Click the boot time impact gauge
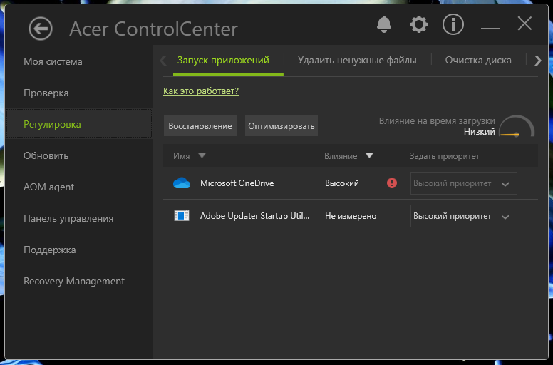The image size is (553, 365). point(517,126)
